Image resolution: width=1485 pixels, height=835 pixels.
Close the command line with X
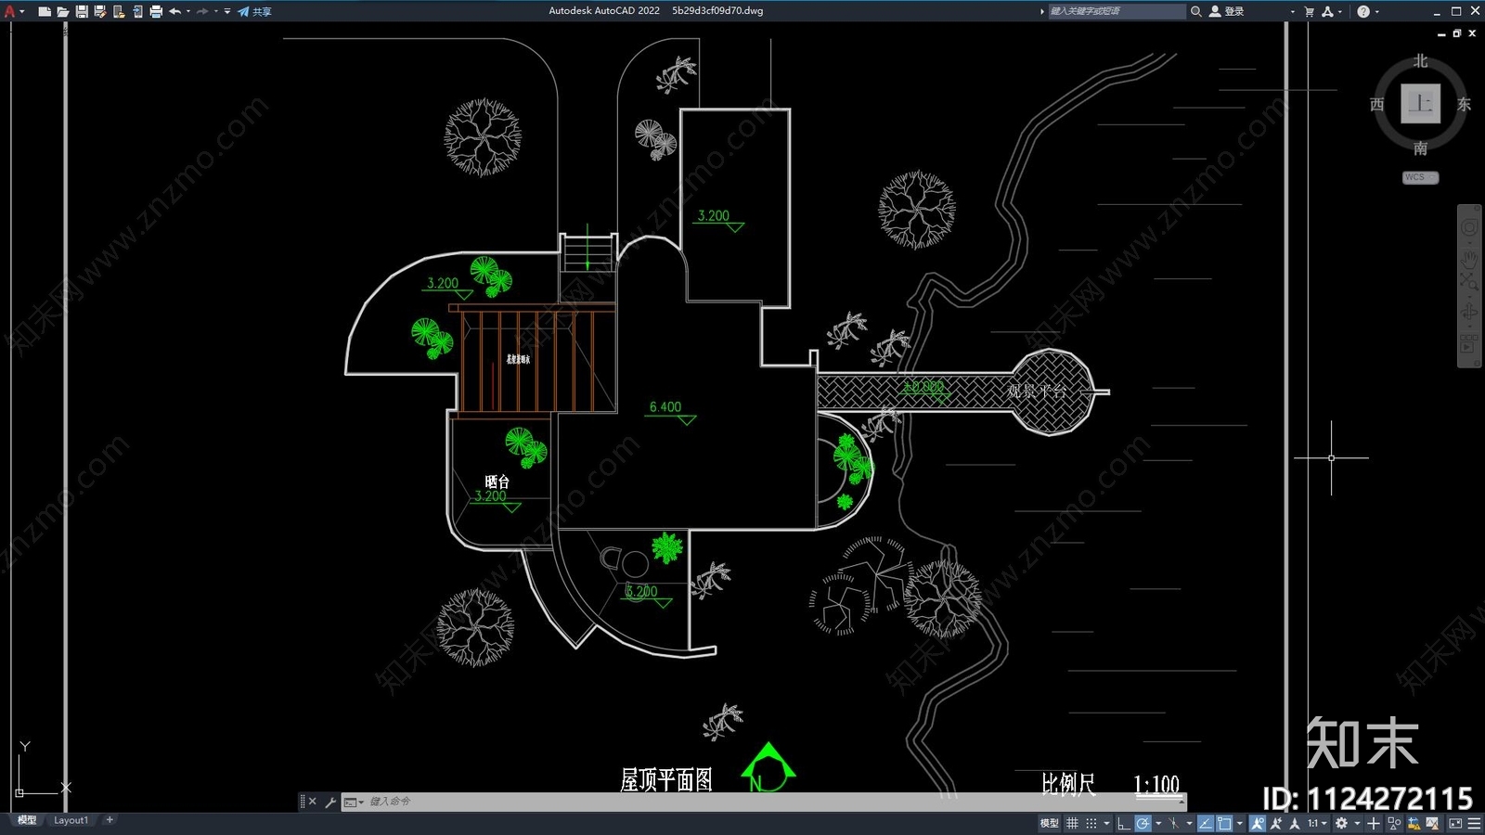313,802
